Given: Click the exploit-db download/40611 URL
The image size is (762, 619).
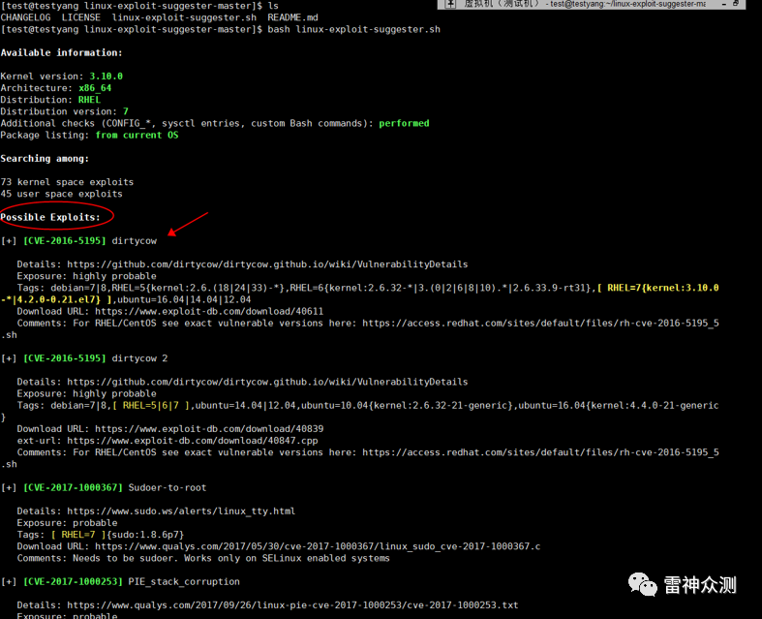Looking at the screenshot, I should [x=209, y=311].
